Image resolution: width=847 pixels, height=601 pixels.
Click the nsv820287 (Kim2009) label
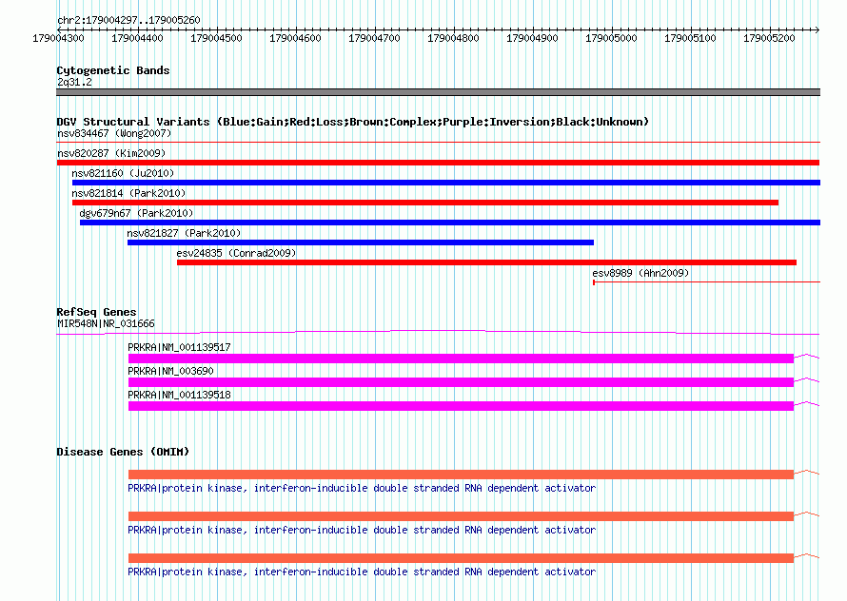click(111, 153)
